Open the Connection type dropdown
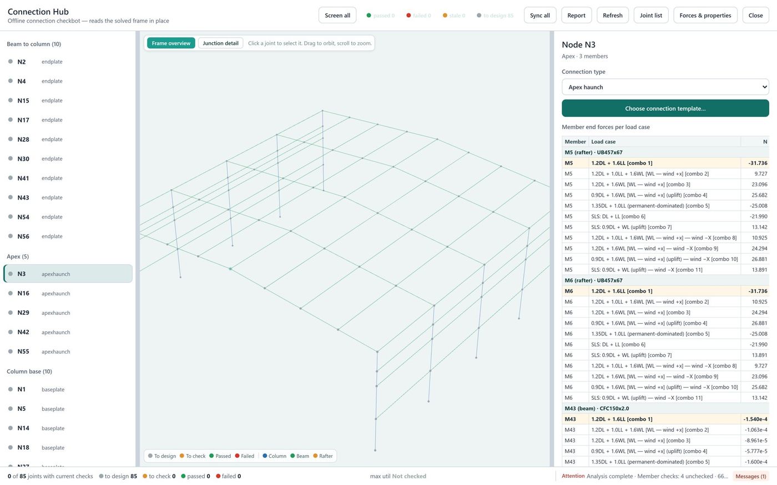 click(665, 87)
